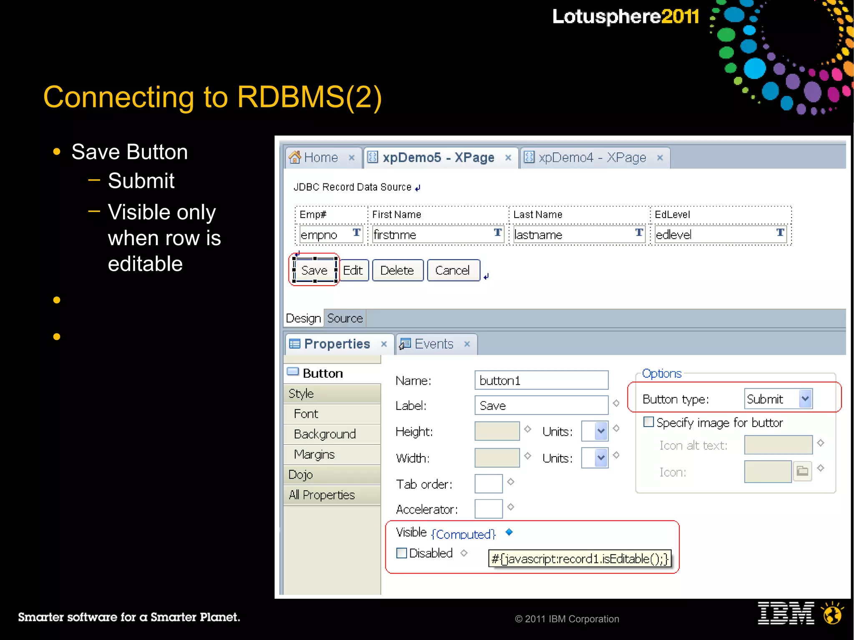The height and width of the screenshot is (640, 854).
Task: Switch to xpDemo4 - XPage tab
Action: (594, 158)
